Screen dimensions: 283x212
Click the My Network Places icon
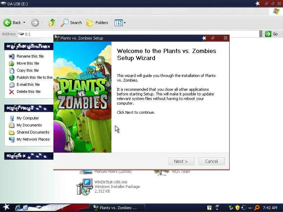(12, 139)
